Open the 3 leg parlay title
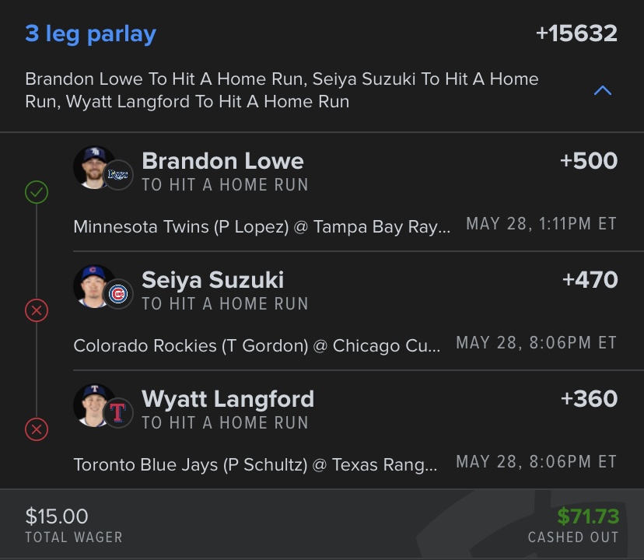644x560 pixels. 91,34
